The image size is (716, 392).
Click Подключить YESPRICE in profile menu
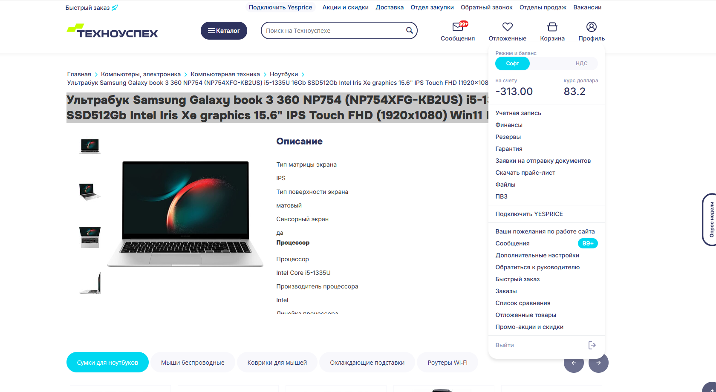(x=529, y=214)
